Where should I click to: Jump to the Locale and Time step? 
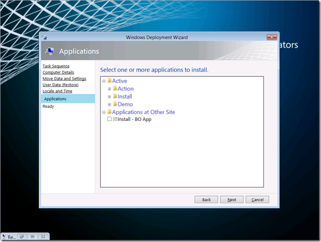[x=57, y=91]
